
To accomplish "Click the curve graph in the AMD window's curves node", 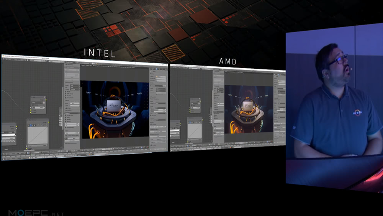I will click(195, 131).
